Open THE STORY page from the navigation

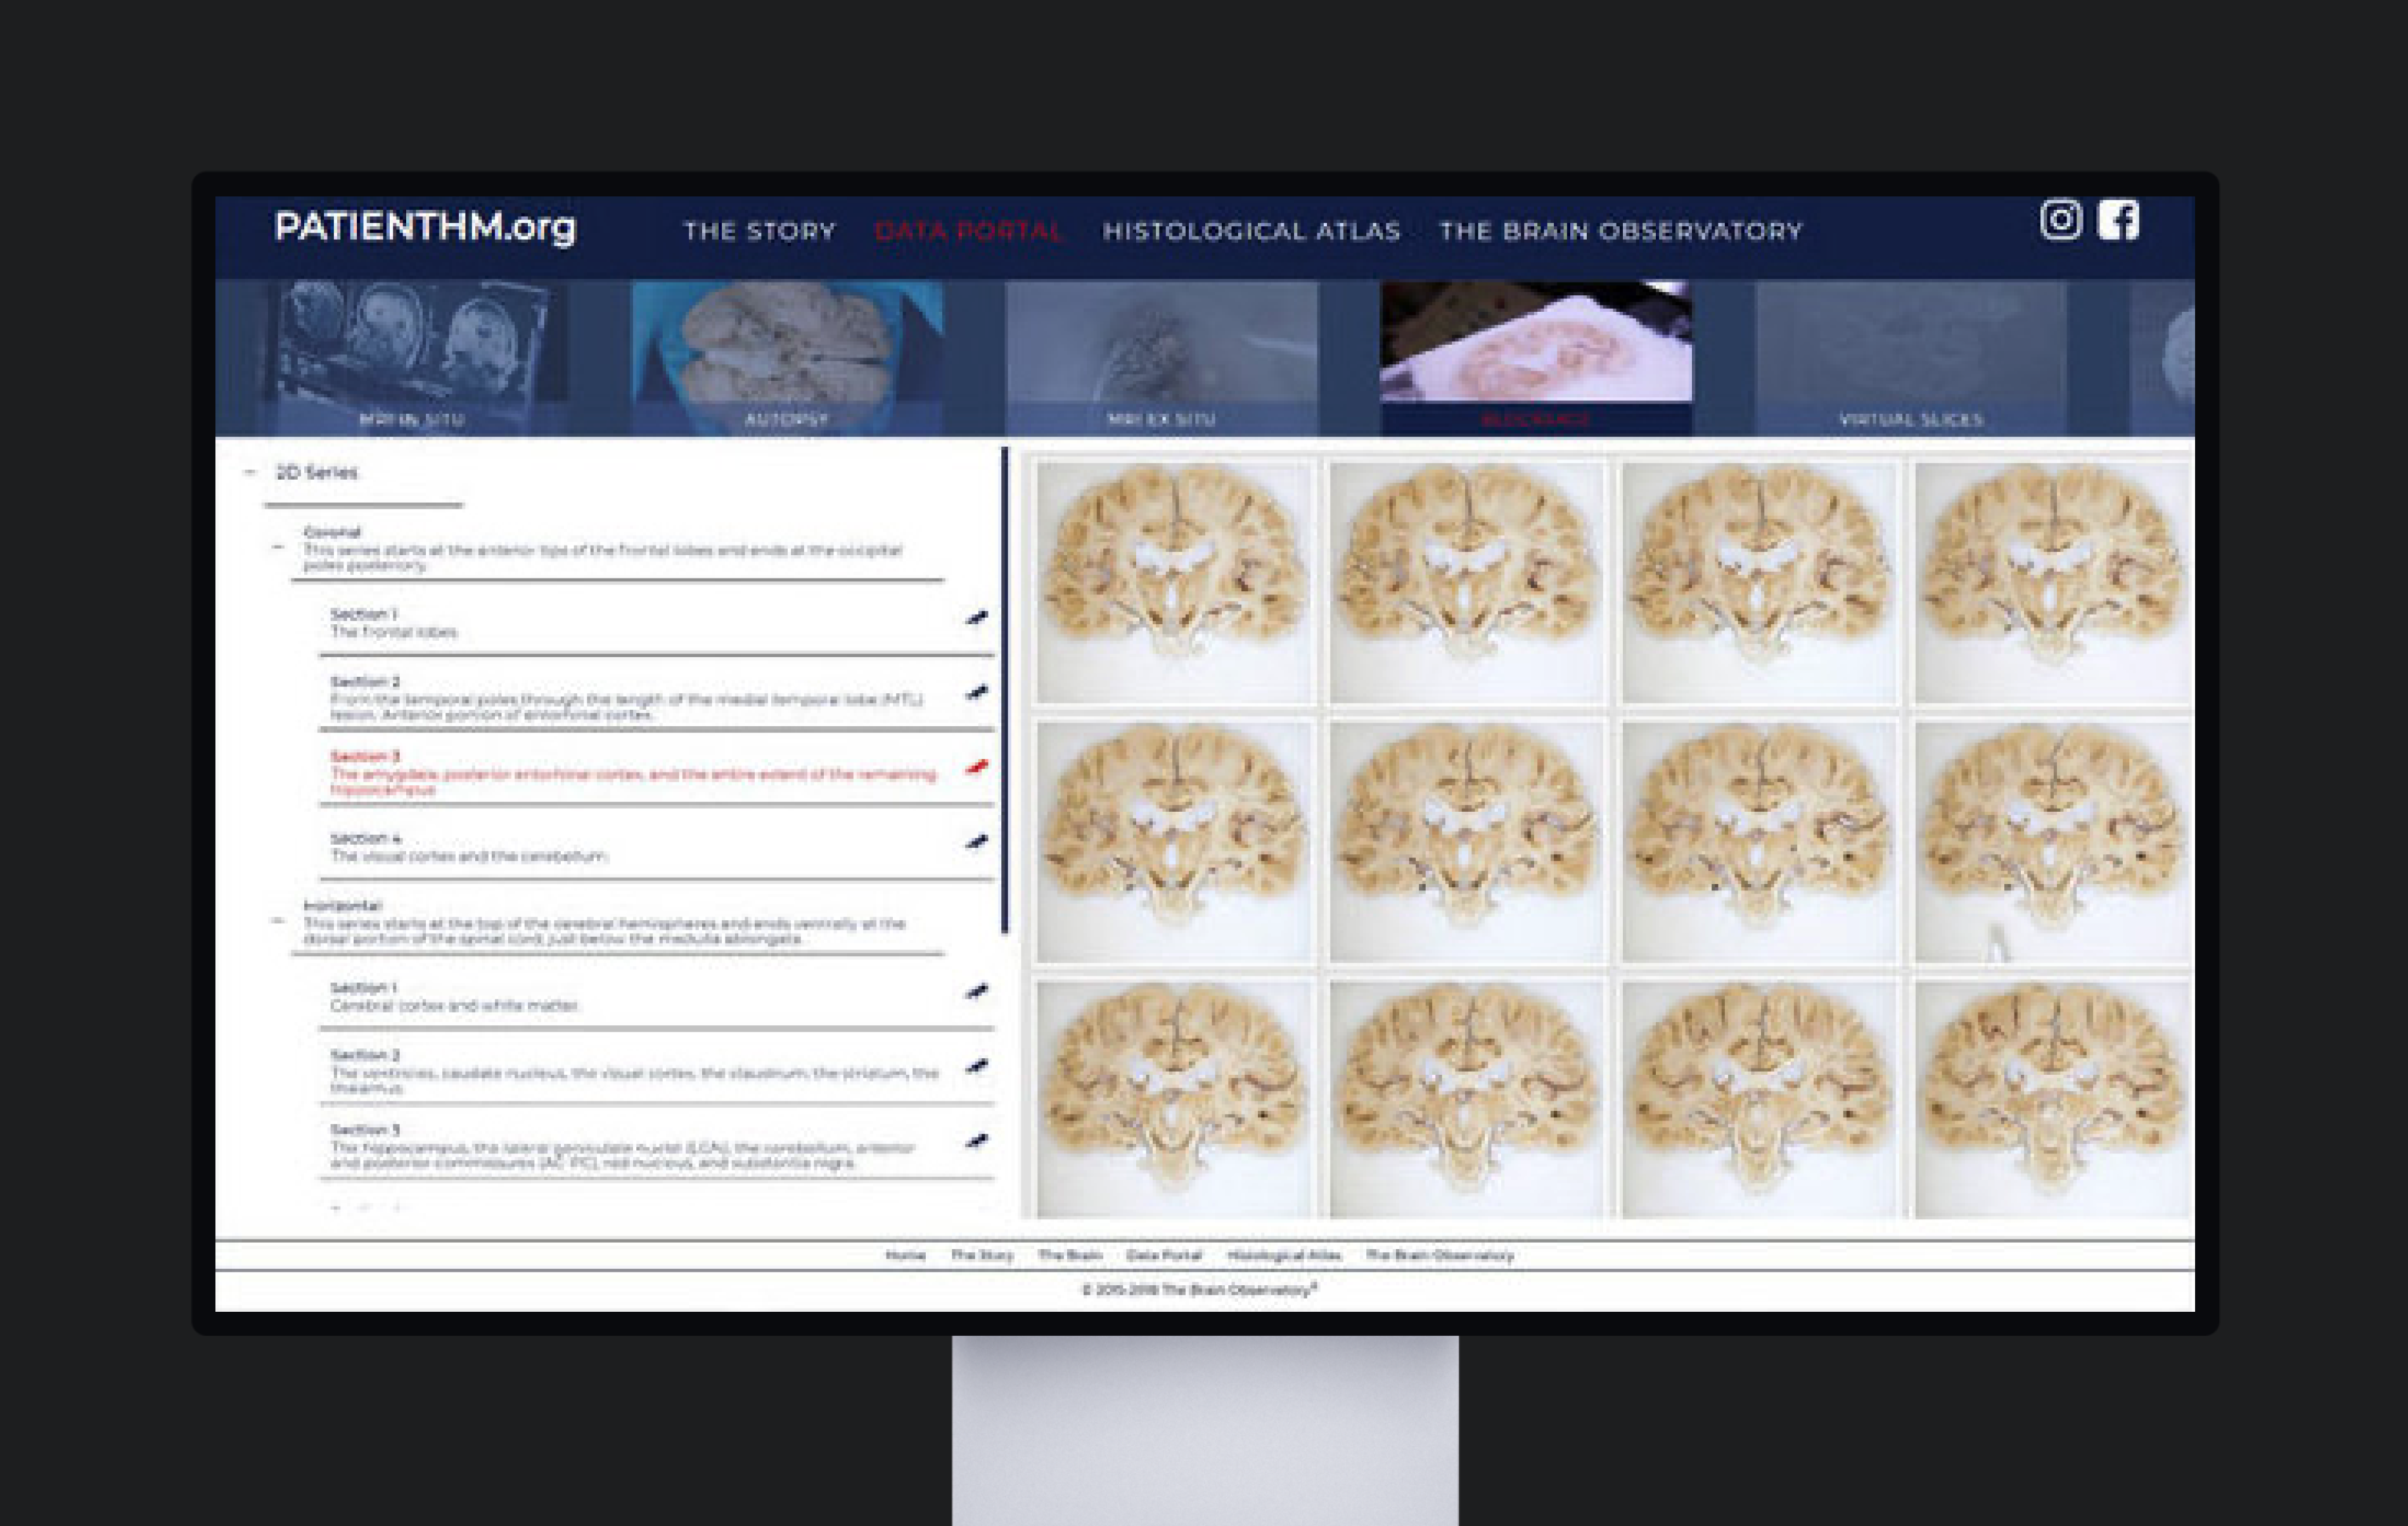pyautogui.click(x=760, y=231)
